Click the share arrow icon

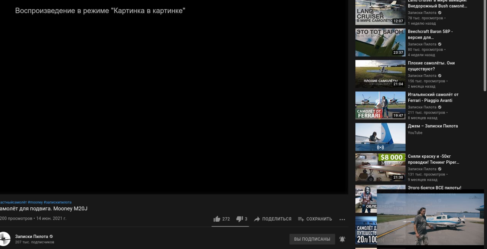(257, 219)
